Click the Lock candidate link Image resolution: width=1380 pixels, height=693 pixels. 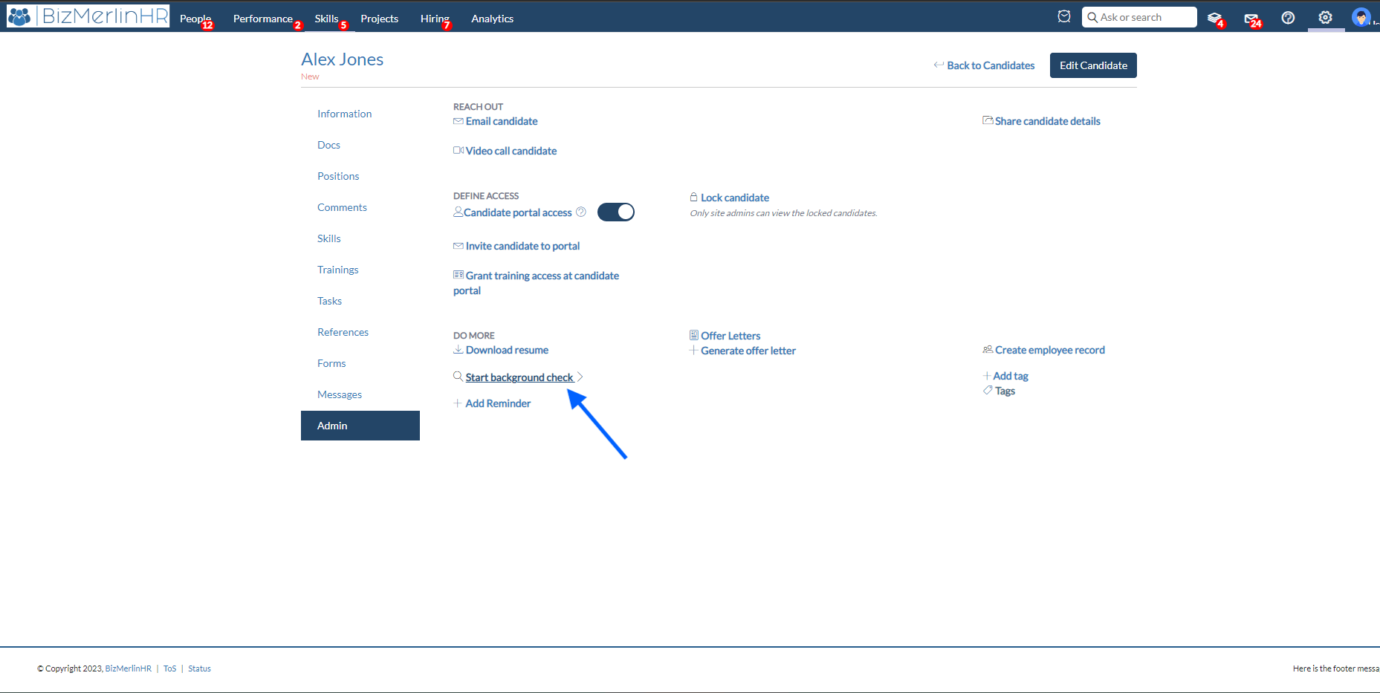point(735,198)
